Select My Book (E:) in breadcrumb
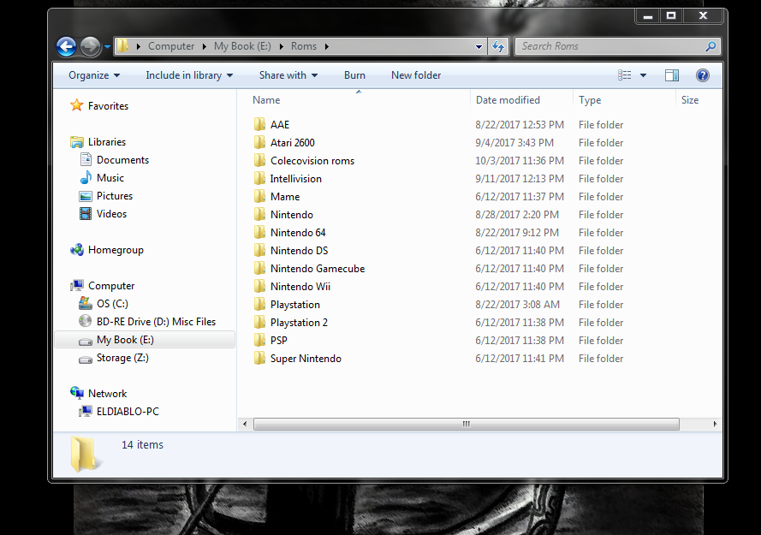The image size is (761, 535). [242, 46]
